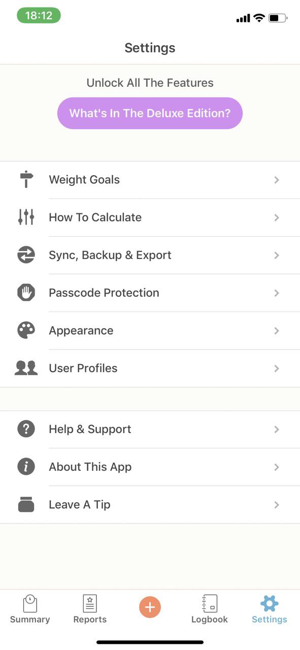Tap the chevron next to Leave A Tip

277,504
